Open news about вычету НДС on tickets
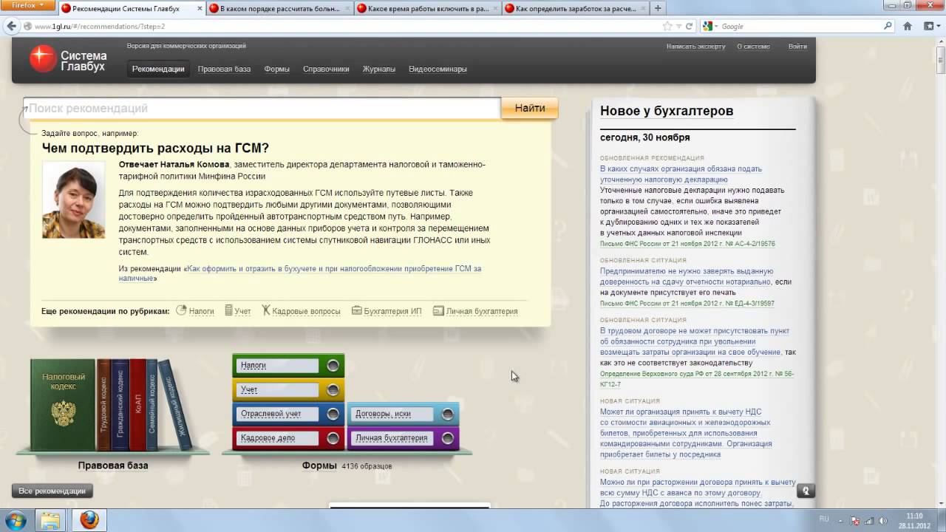The height and width of the screenshot is (532, 946). click(686, 433)
